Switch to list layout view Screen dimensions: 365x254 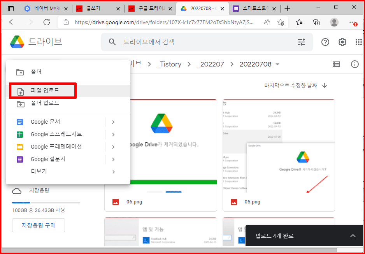[x=336, y=64]
